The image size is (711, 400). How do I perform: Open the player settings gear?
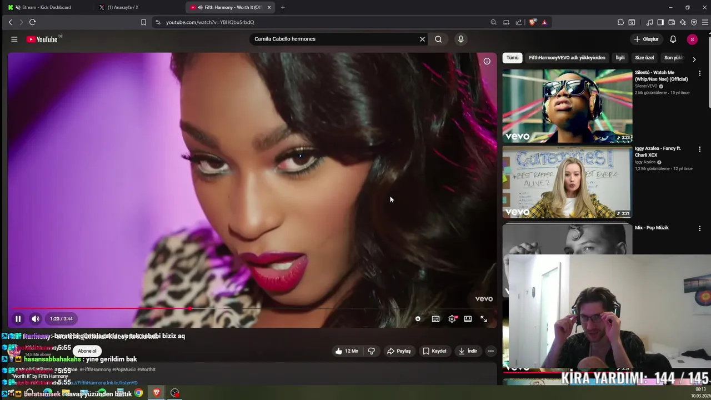(x=452, y=319)
